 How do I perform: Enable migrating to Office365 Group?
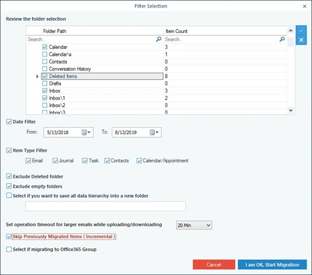pyautogui.click(x=9, y=249)
